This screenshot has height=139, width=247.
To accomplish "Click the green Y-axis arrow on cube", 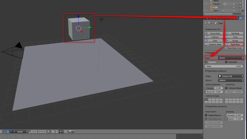I will [90, 27].
